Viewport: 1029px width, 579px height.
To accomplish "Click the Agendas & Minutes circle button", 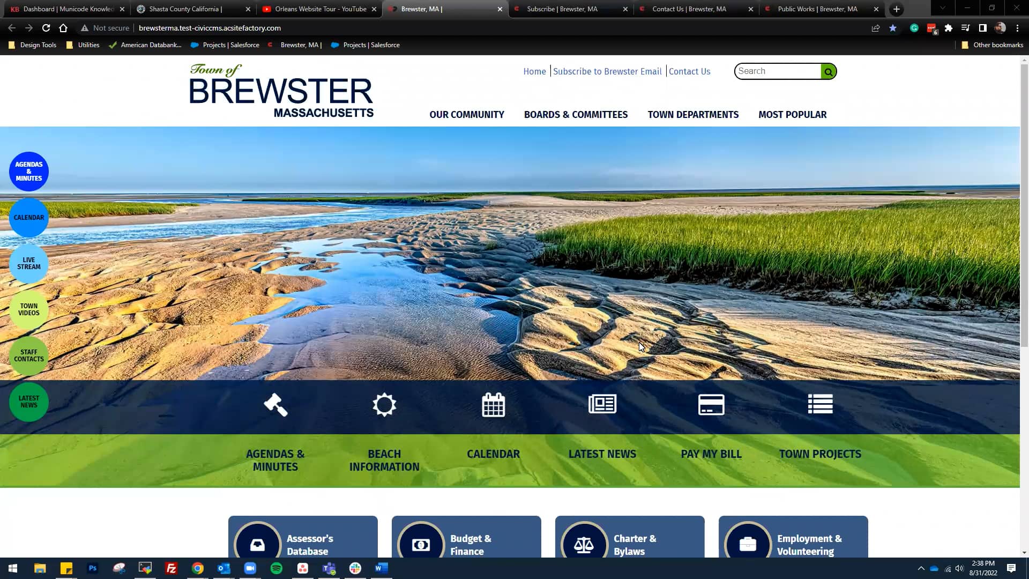I will [x=29, y=171].
